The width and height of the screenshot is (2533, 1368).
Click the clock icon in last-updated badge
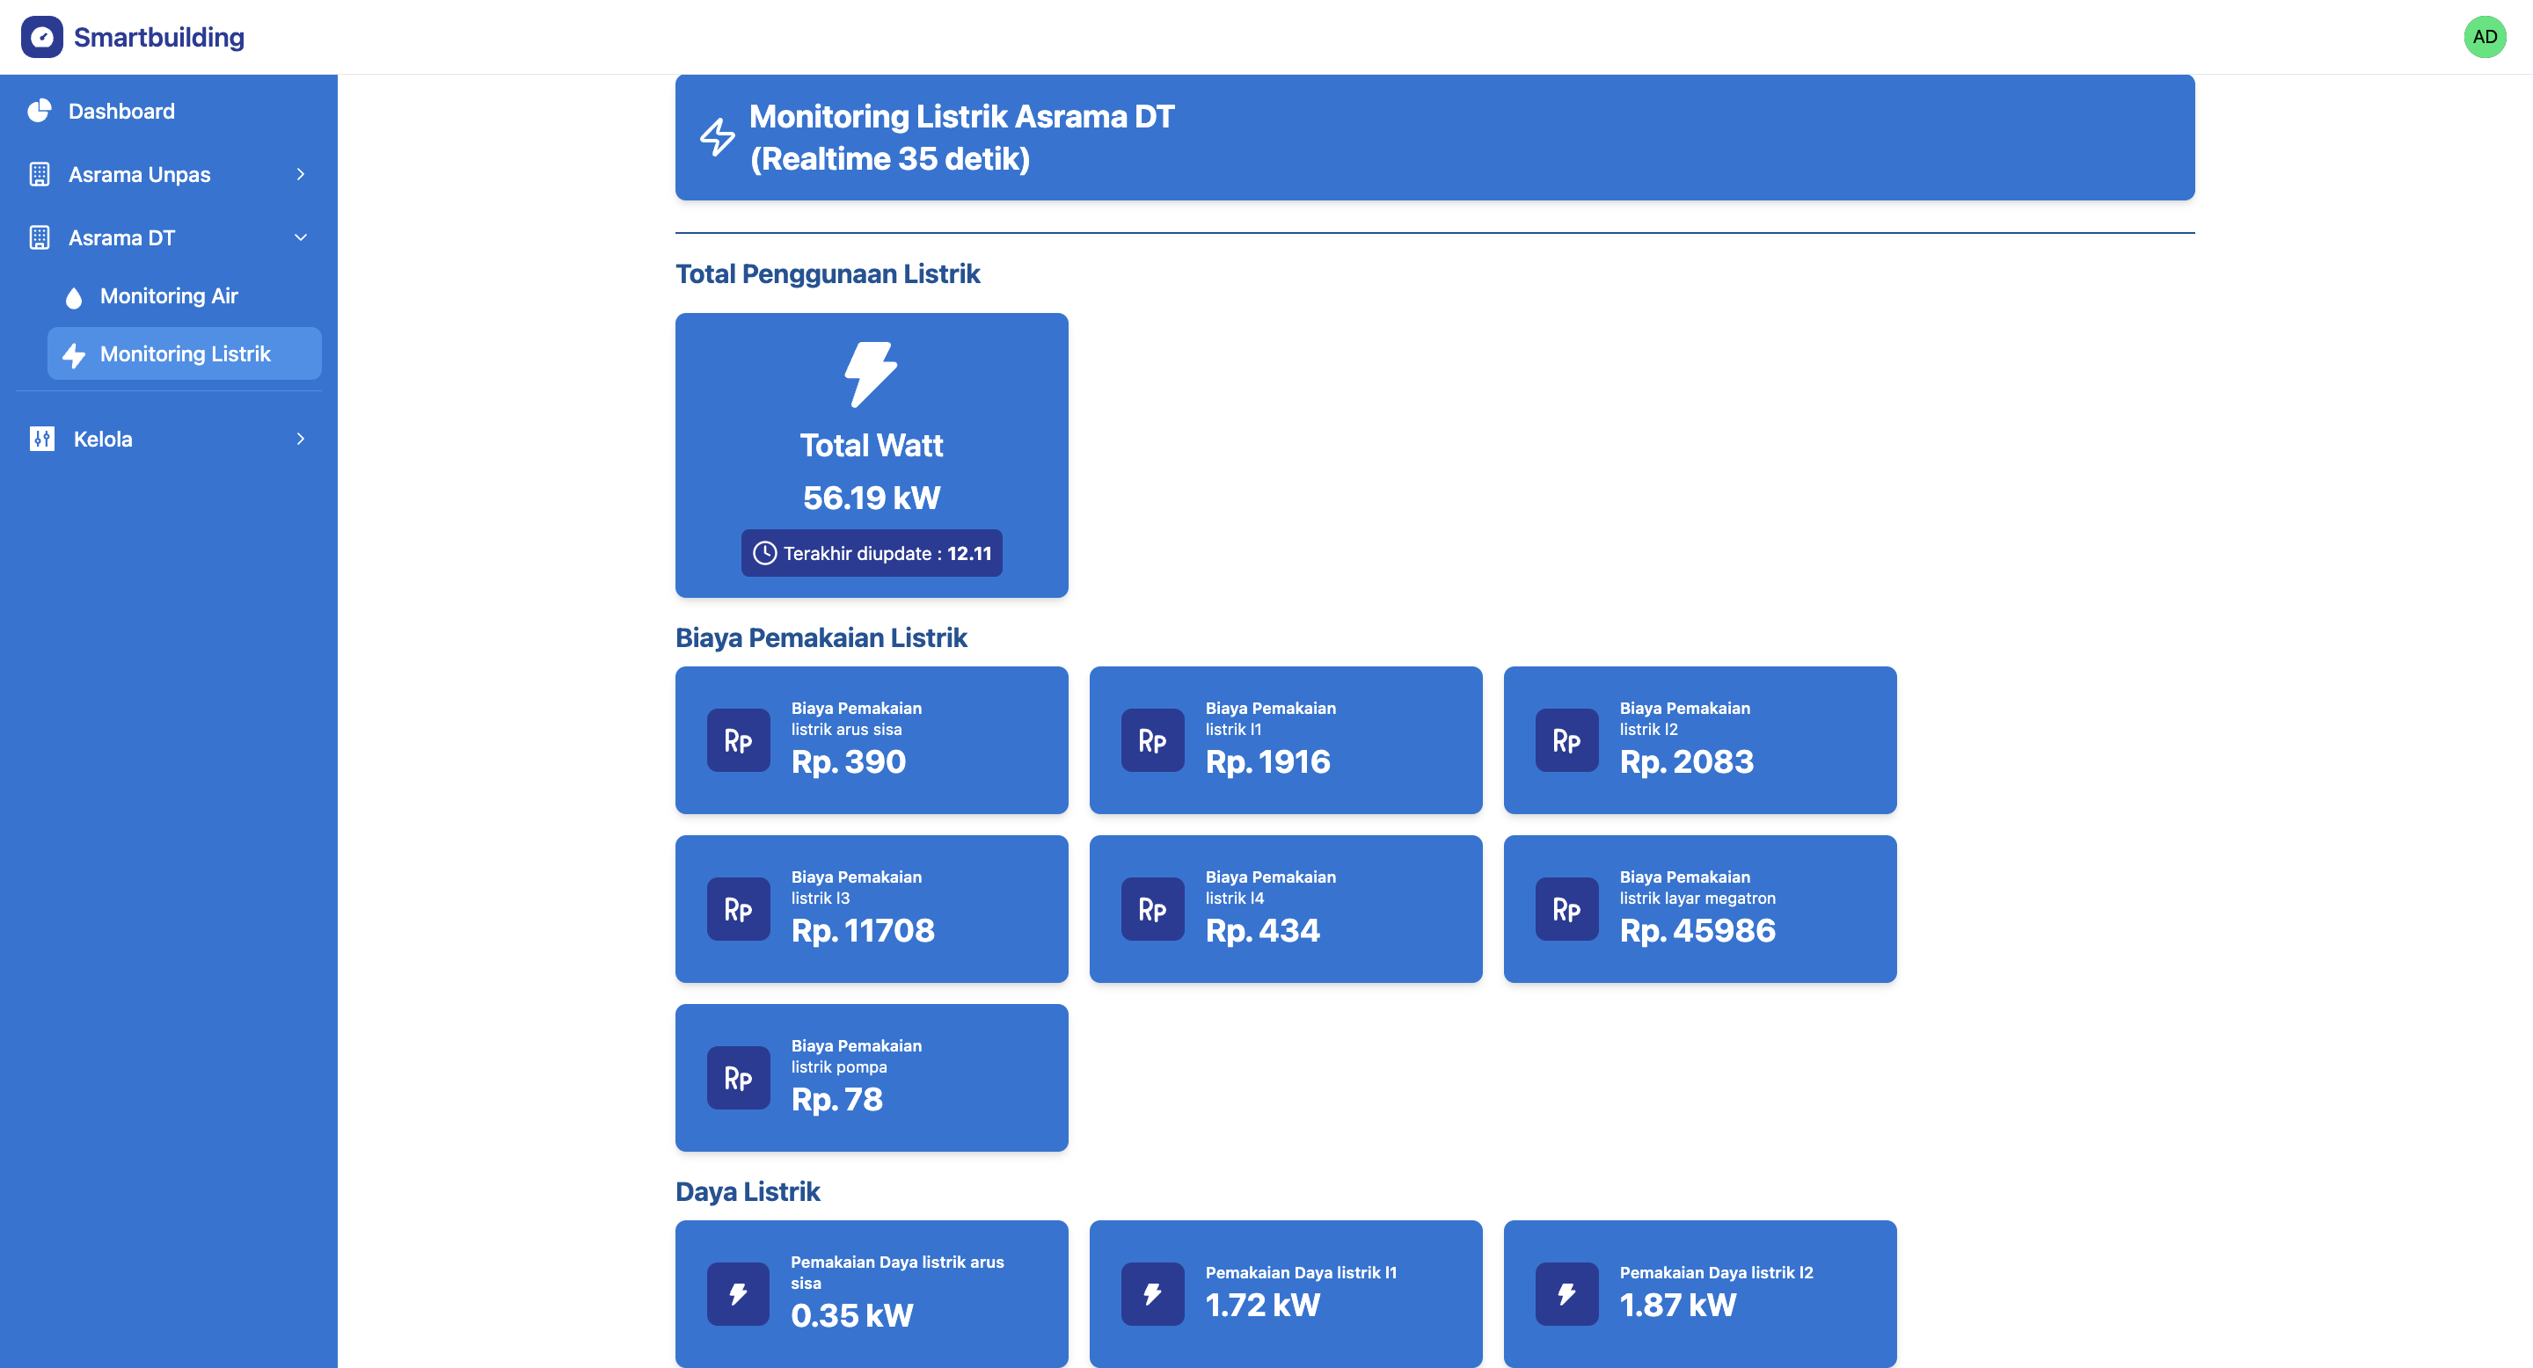[x=765, y=553]
